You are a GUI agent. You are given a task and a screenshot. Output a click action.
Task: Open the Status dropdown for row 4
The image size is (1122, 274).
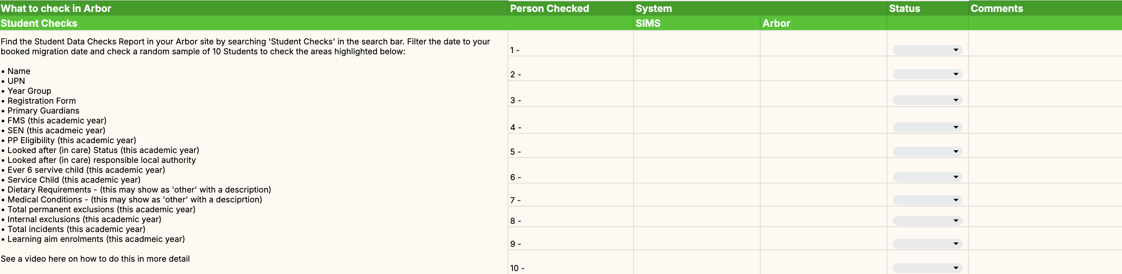click(x=927, y=127)
